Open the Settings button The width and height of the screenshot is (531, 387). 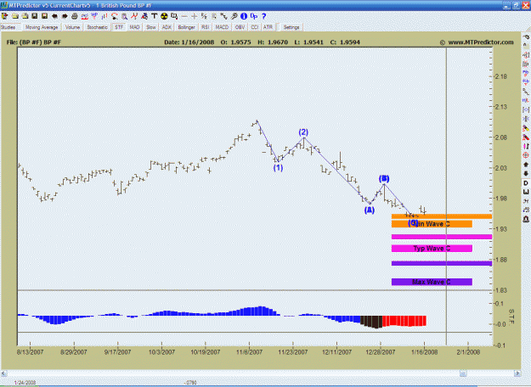point(291,27)
